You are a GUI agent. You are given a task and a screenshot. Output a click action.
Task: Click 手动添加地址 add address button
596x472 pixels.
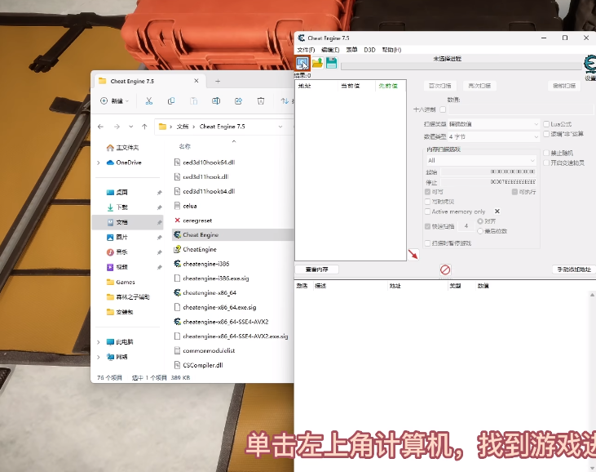click(x=574, y=269)
